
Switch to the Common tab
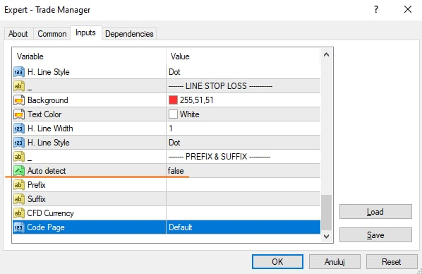coord(52,34)
